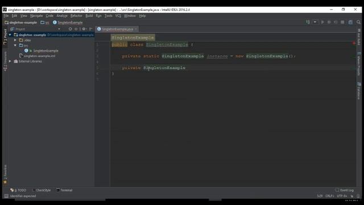The width and height of the screenshot is (364, 205).
Task: Change UTF-8 file encoding in status bar
Action: point(342,196)
